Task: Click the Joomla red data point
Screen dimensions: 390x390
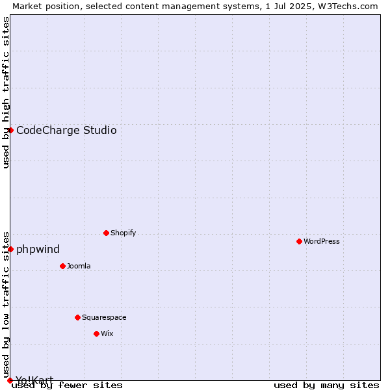Action: click(x=62, y=266)
